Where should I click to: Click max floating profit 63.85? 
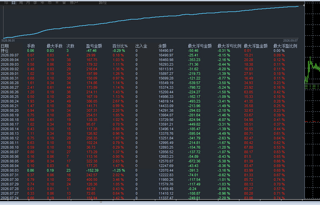pyautogui.click(x=248, y=92)
